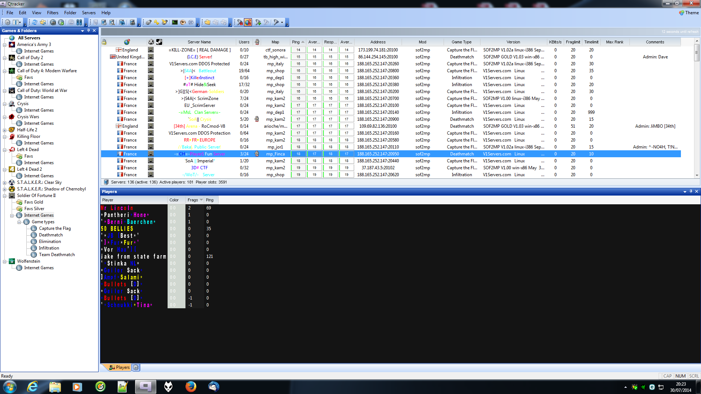
Task: Toggle the pause button in the toolbar
Action: click(x=79, y=23)
